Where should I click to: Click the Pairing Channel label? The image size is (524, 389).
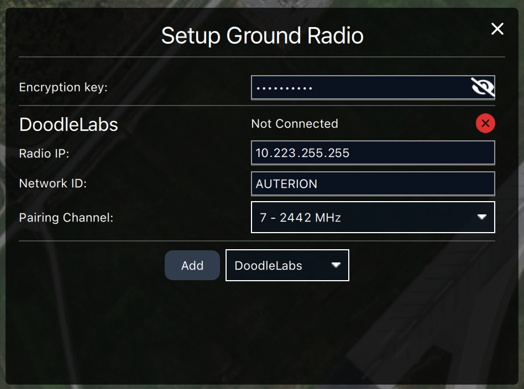[x=66, y=218]
